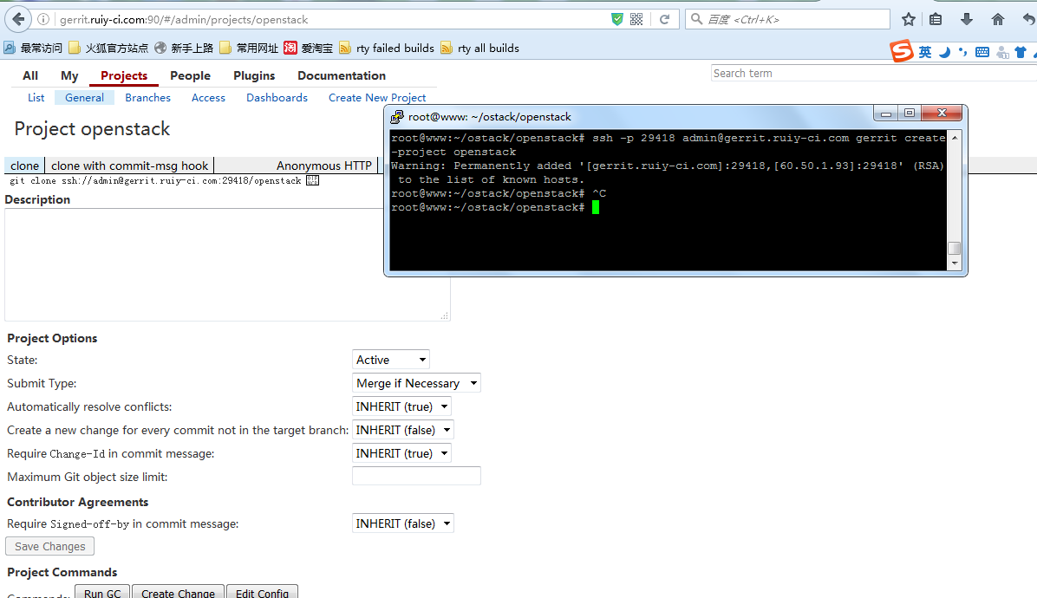The image size is (1037, 598).
Task: Maximize the PuTTY terminal window
Action: (x=910, y=113)
